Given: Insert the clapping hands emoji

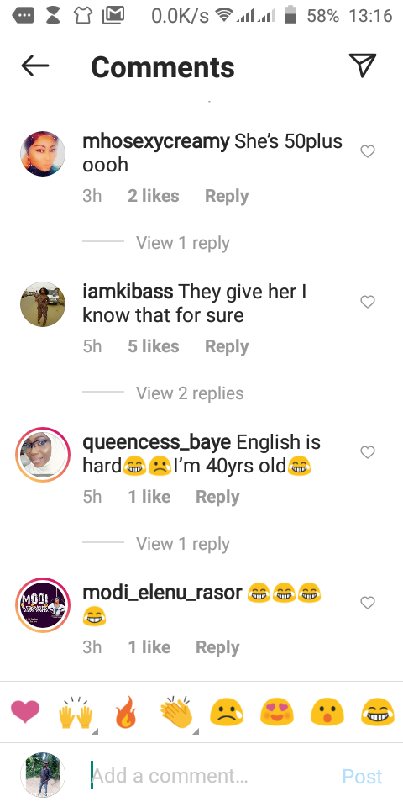Looking at the screenshot, I should tap(176, 713).
